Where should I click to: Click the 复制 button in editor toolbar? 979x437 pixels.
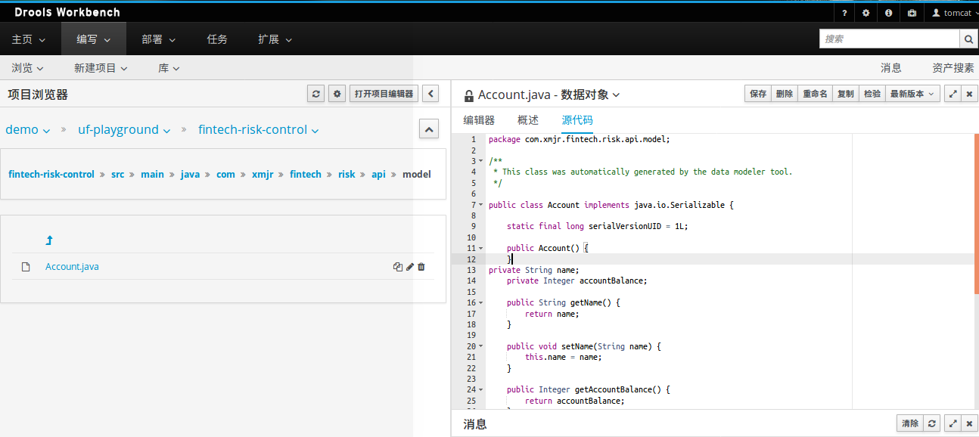[846, 94]
